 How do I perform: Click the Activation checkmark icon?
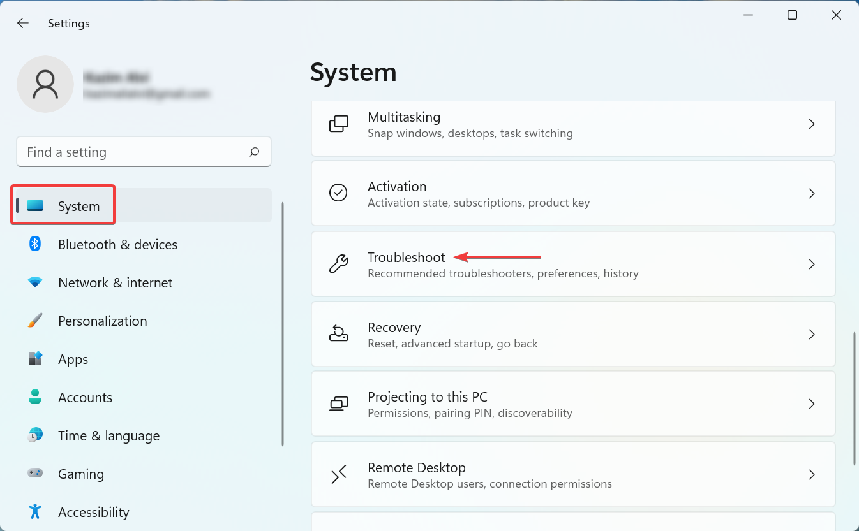(x=338, y=193)
